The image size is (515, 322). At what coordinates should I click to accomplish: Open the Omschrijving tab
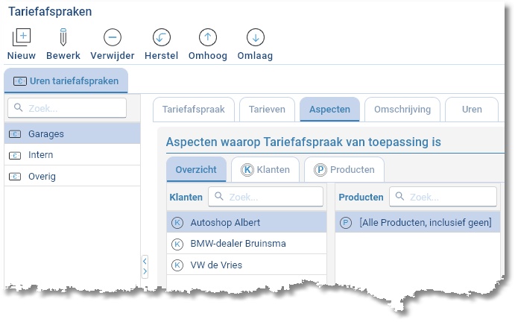click(402, 110)
